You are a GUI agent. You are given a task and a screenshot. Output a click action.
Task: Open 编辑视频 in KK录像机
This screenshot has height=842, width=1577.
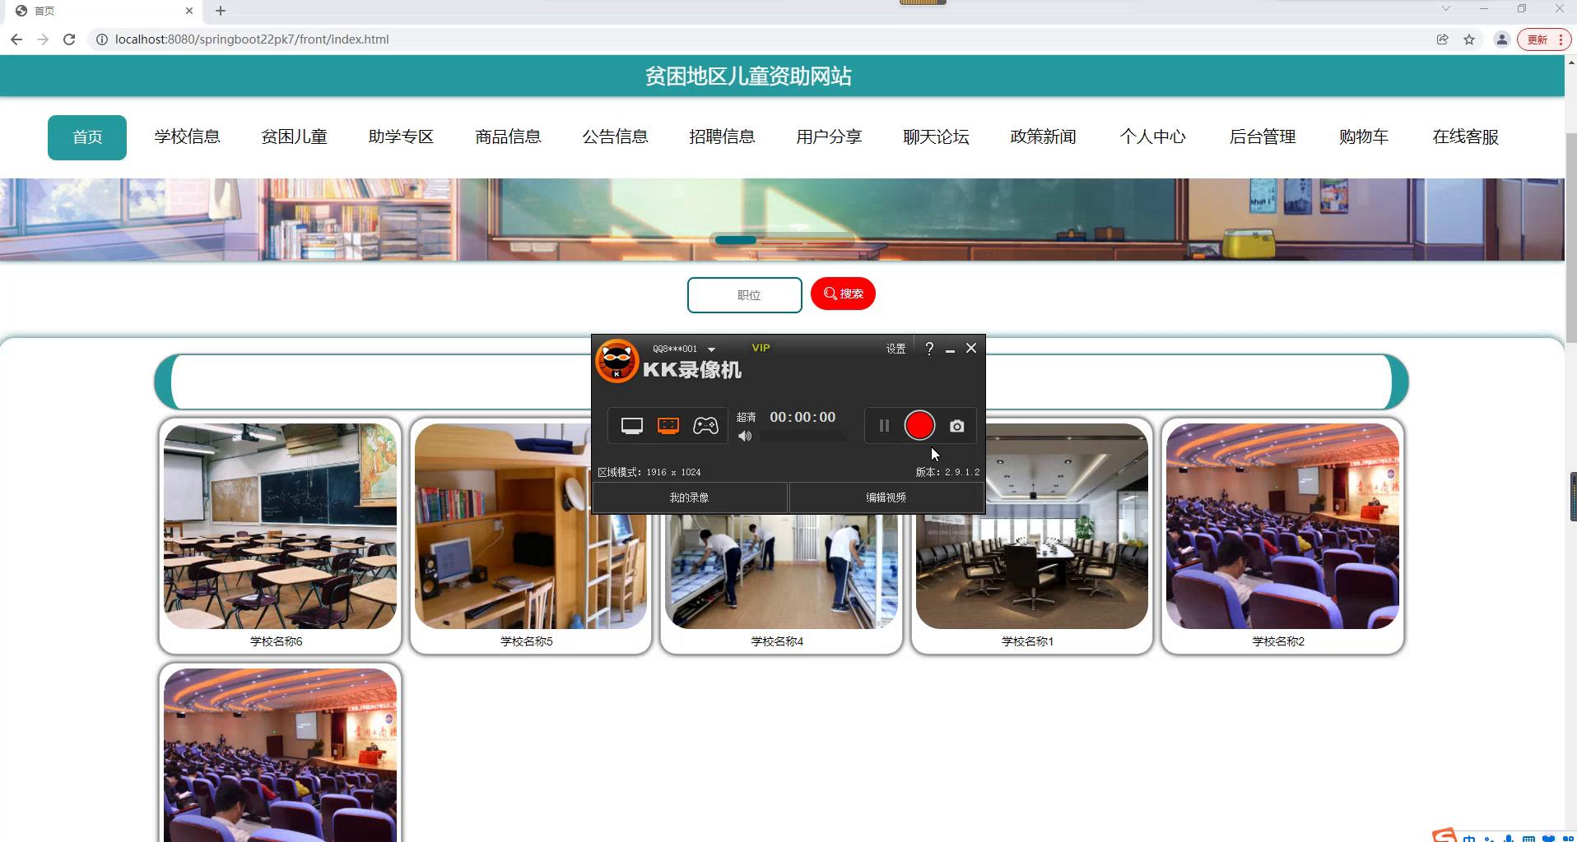[x=886, y=497]
